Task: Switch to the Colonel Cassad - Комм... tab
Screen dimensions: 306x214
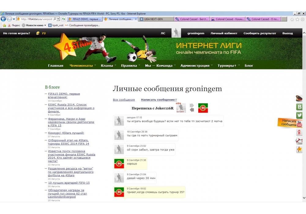Action: (228, 19)
